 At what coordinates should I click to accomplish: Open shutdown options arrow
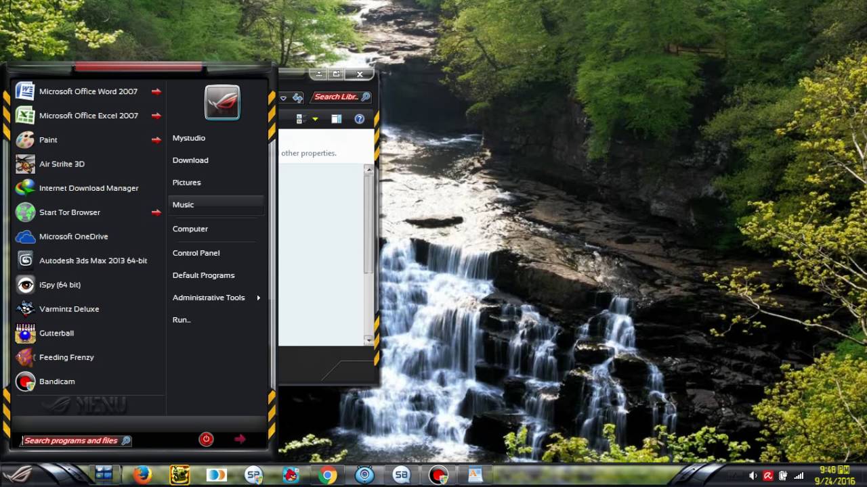[x=240, y=439]
